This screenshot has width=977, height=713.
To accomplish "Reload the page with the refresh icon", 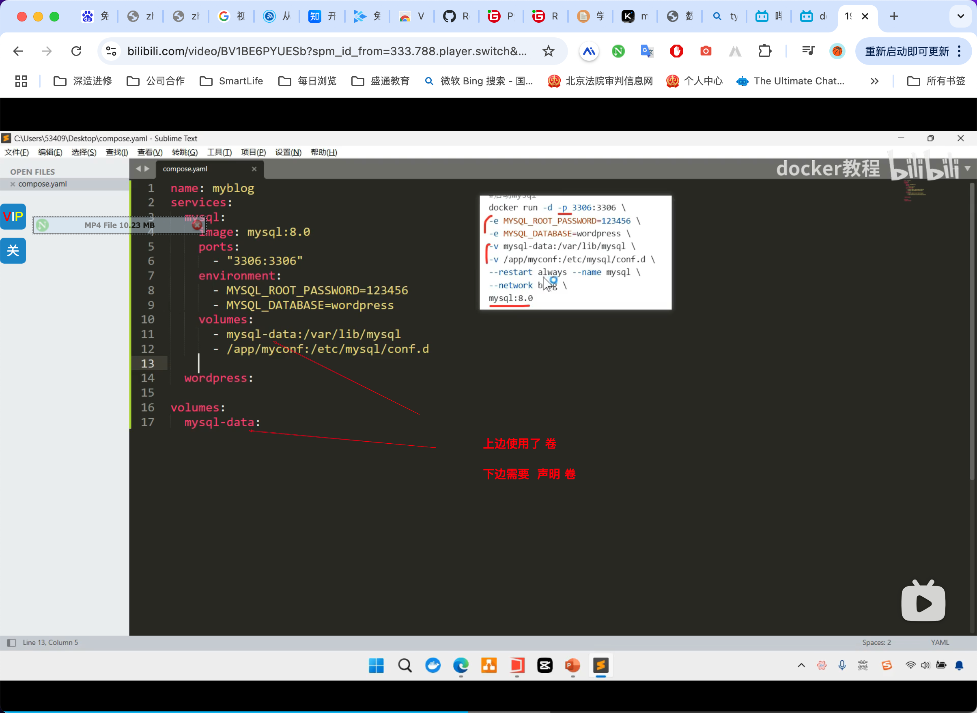I will pos(76,52).
